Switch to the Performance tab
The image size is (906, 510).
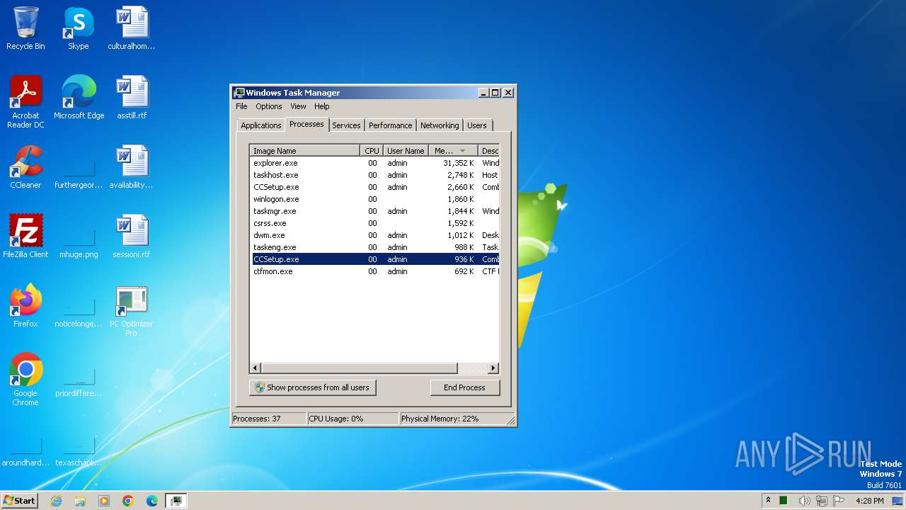[x=390, y=125]
